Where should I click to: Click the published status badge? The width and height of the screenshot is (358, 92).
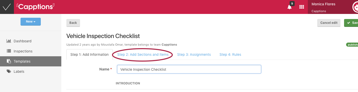[x=352, y=45]
